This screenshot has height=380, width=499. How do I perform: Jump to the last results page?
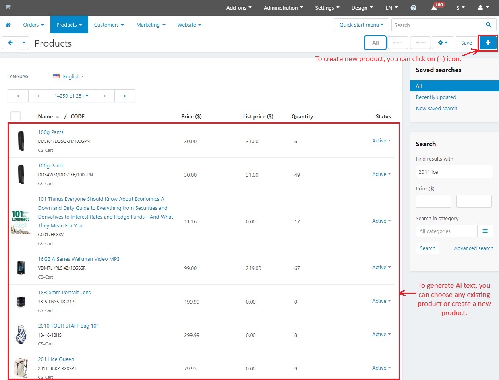[125, 96]
